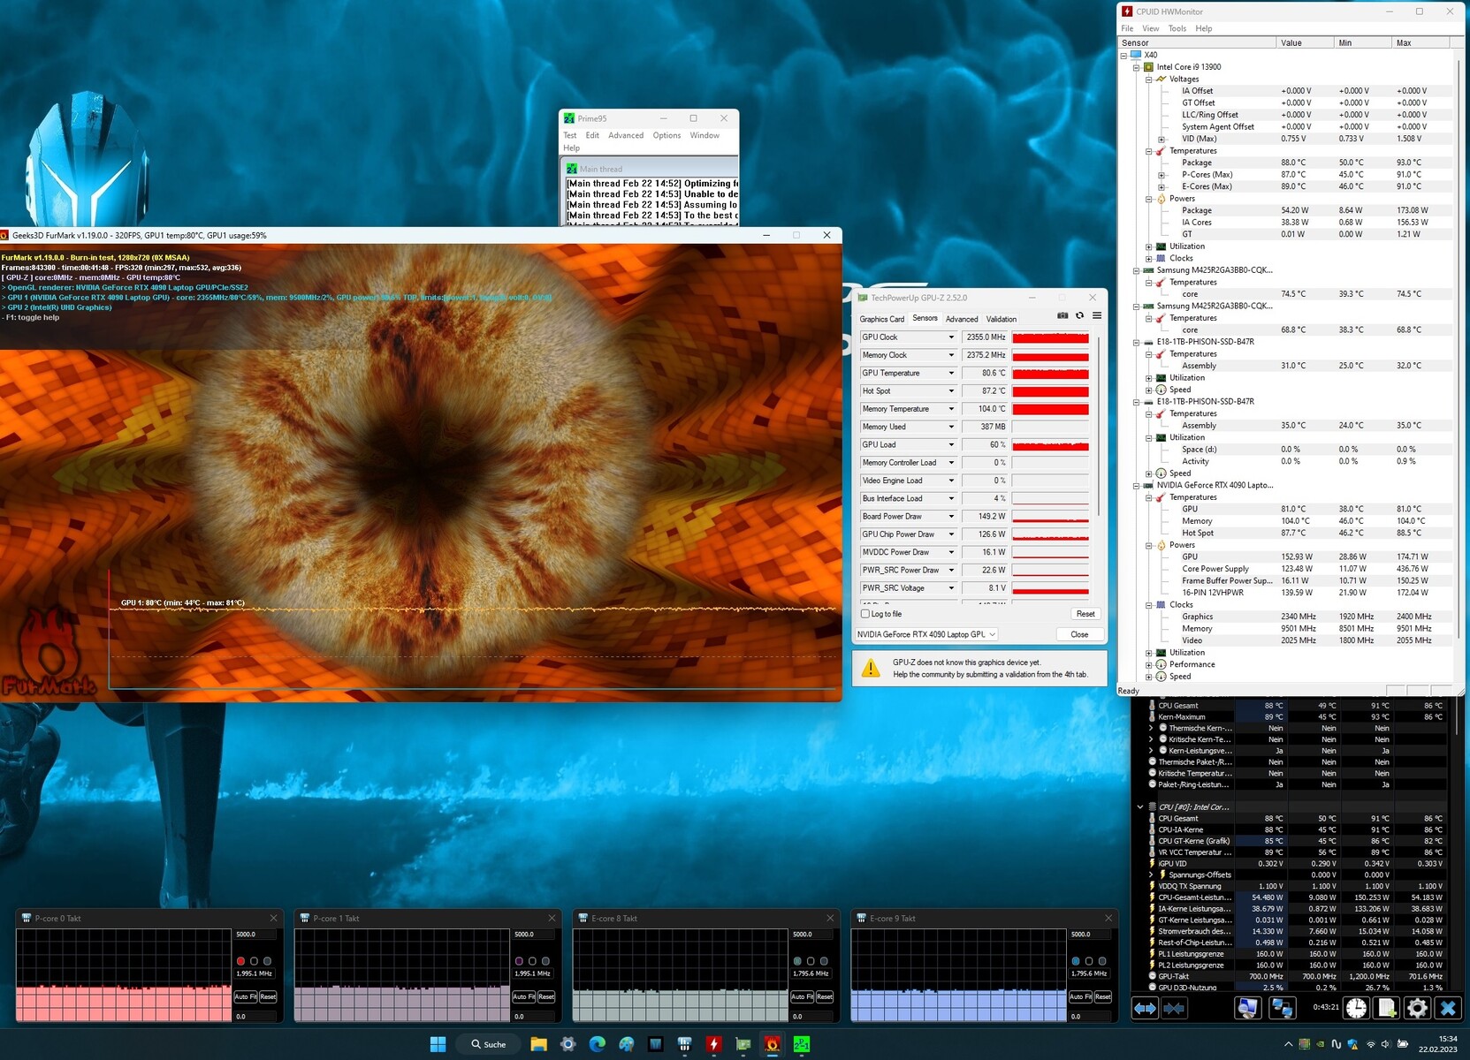Screen dimensions: 1470x1060
Task: Click Reset in E-core 9 Takt graph
Action: point(1103,996)
